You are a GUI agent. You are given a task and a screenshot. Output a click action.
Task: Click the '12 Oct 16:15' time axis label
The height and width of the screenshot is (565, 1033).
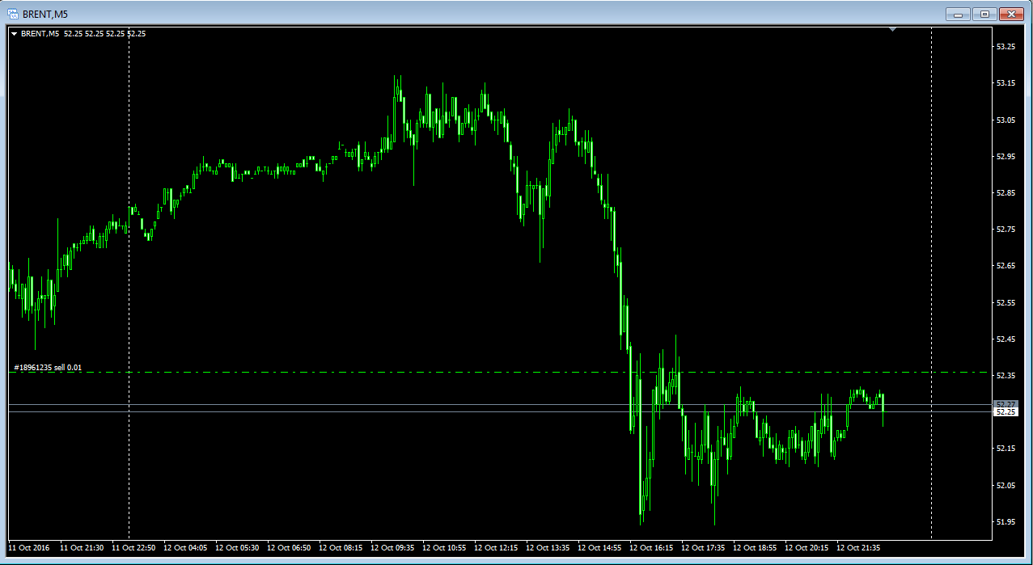651,548
